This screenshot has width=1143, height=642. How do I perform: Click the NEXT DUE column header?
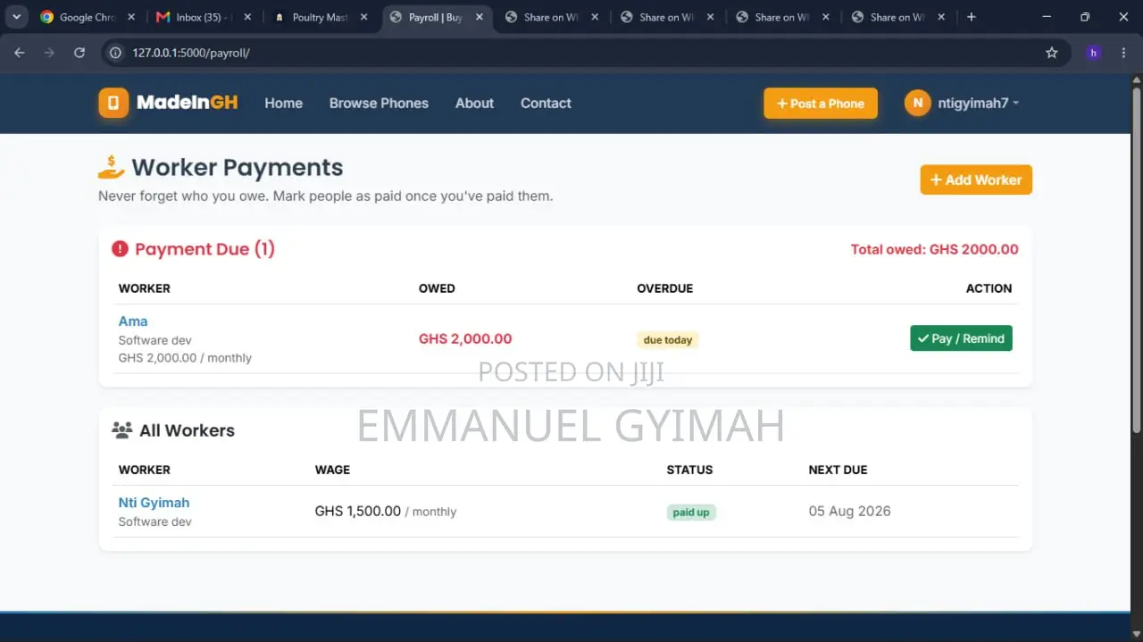(838, 470)
